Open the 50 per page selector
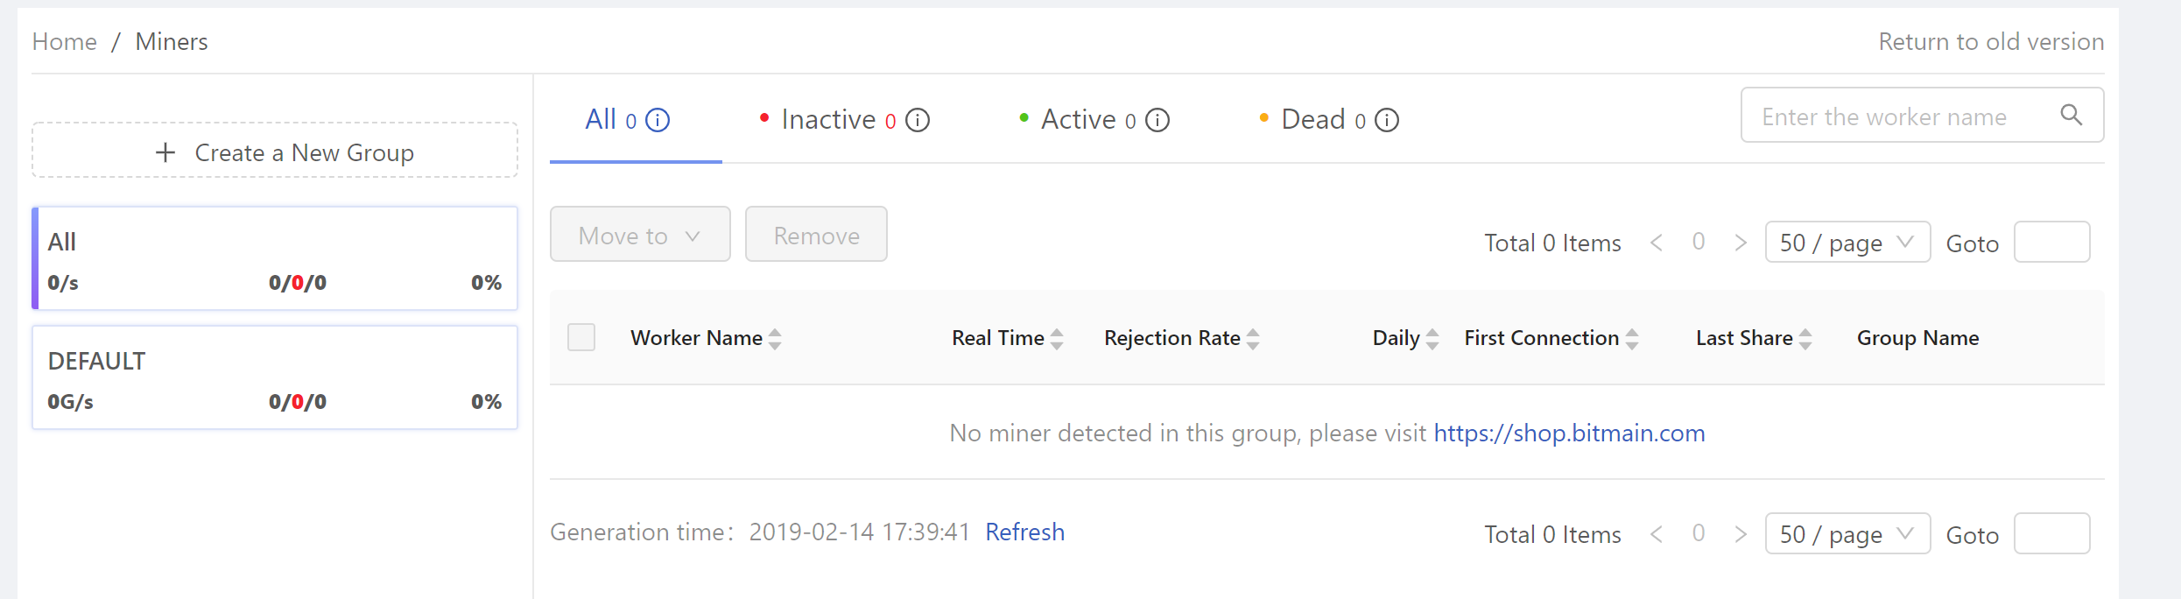 pos(1847,242)
